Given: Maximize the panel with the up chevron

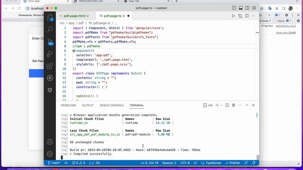Looking at the screenshot, I should tap(247, 105).
